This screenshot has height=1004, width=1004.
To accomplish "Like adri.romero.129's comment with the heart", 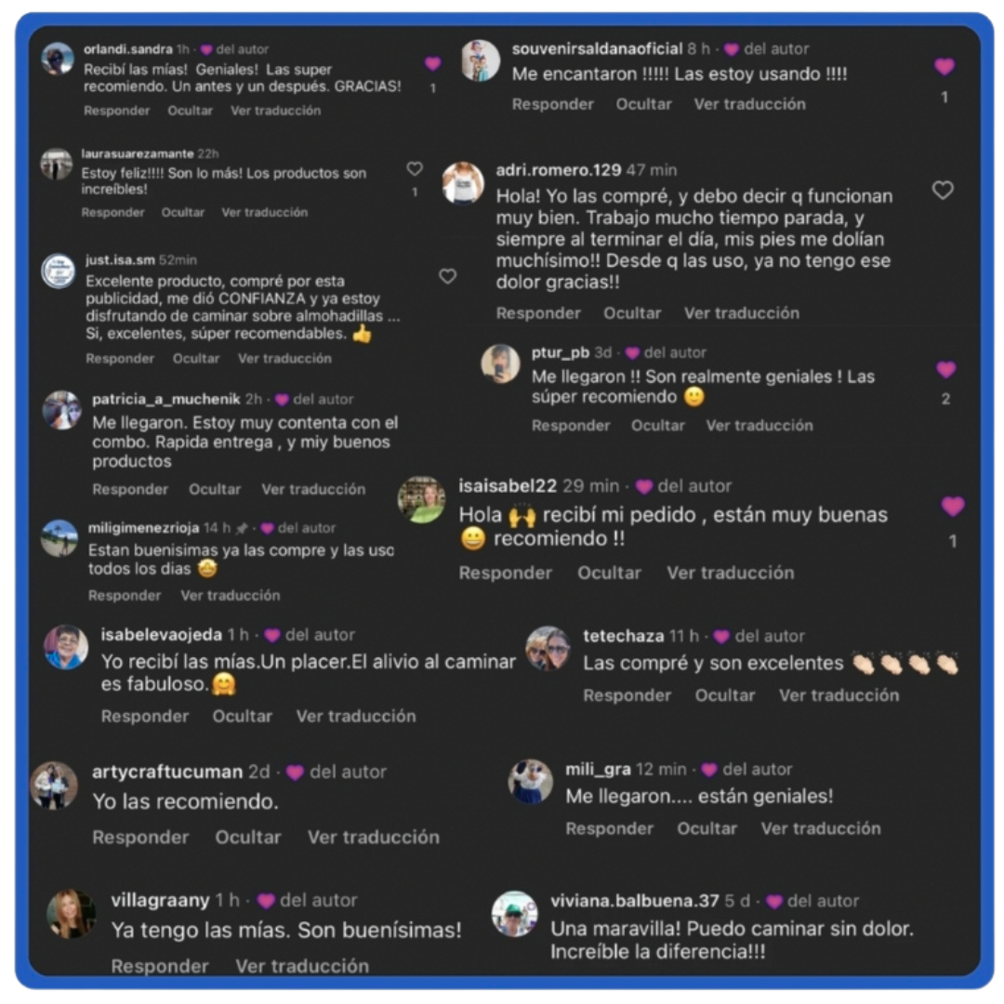I will (x=943, y=191).
